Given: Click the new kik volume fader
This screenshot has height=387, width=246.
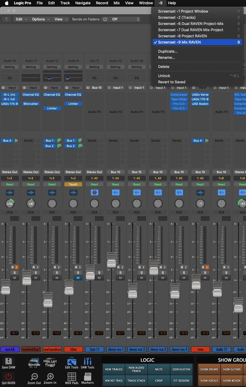Looking at the screenshot, I should point(6,287).
